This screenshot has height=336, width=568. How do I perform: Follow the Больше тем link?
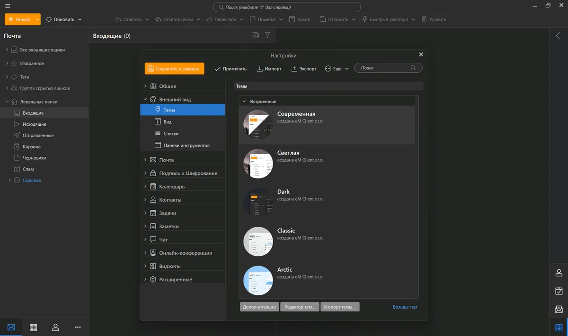[x=405, y=307]
